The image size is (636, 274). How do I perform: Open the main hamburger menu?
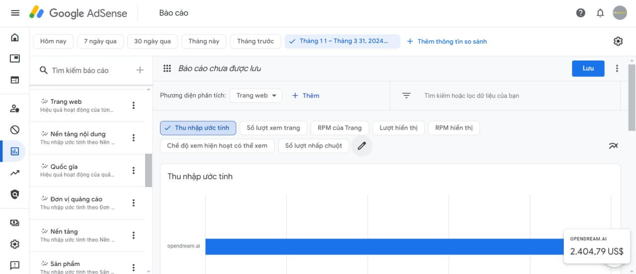click(15, 13)
